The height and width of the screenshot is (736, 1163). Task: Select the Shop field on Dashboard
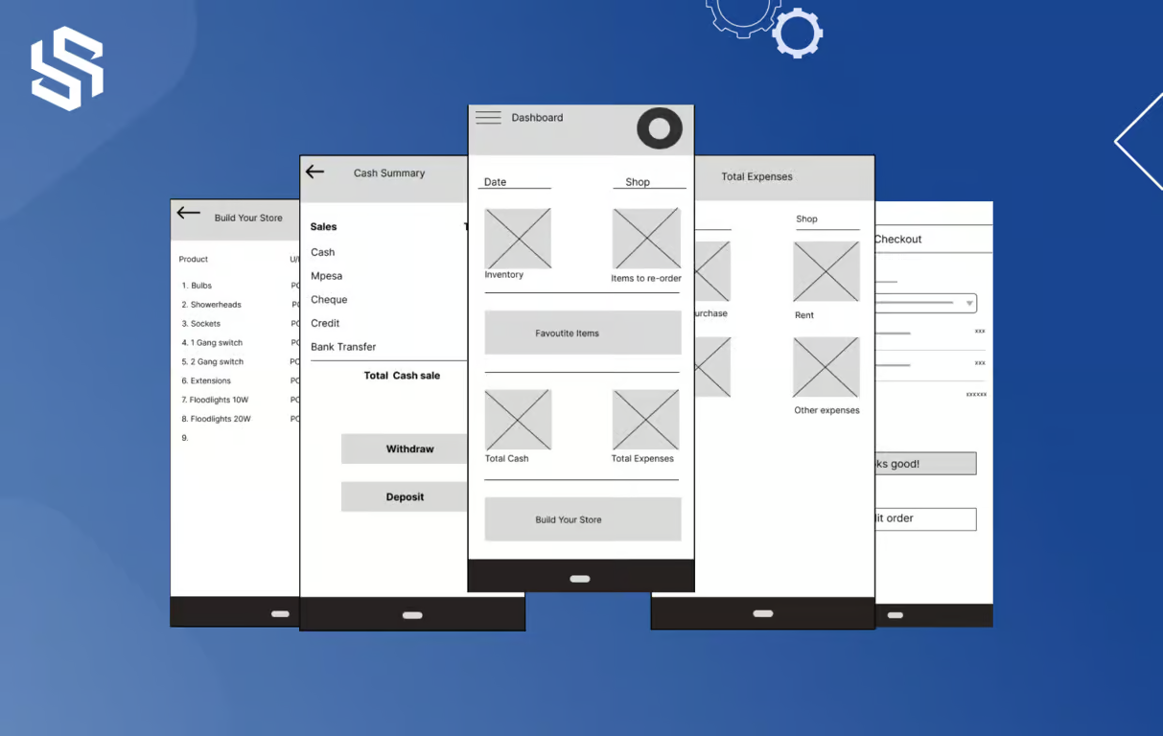[x=649, y=182]
